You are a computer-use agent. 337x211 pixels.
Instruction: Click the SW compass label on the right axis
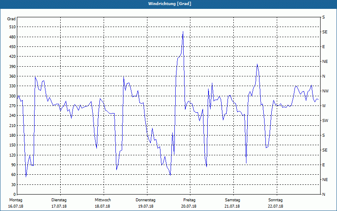325,121
